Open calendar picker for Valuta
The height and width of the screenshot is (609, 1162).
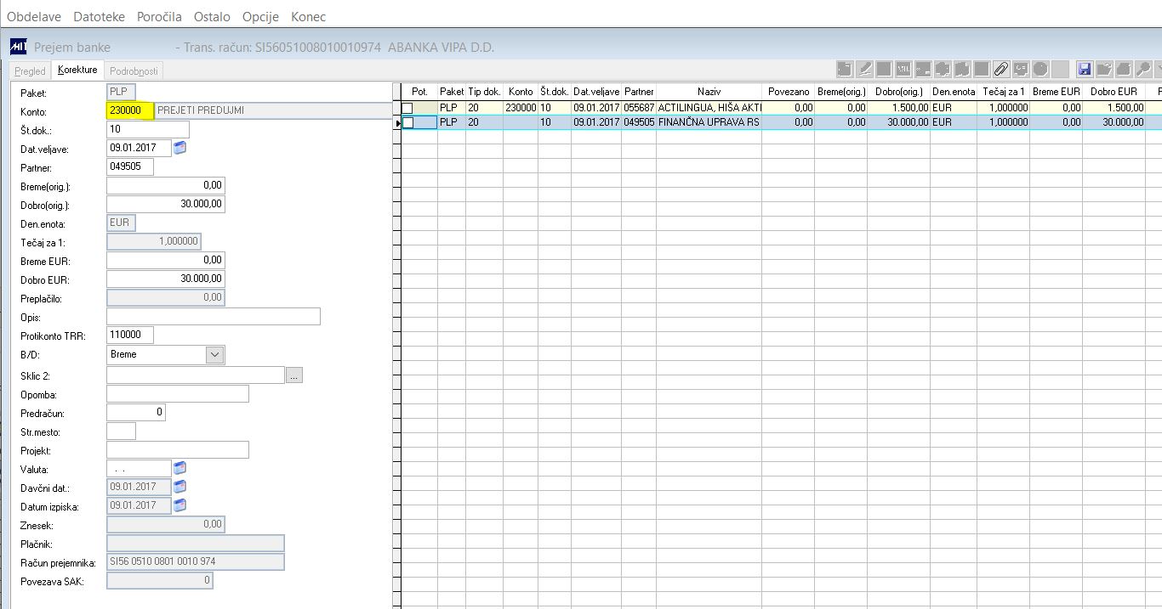click(179, 468)
